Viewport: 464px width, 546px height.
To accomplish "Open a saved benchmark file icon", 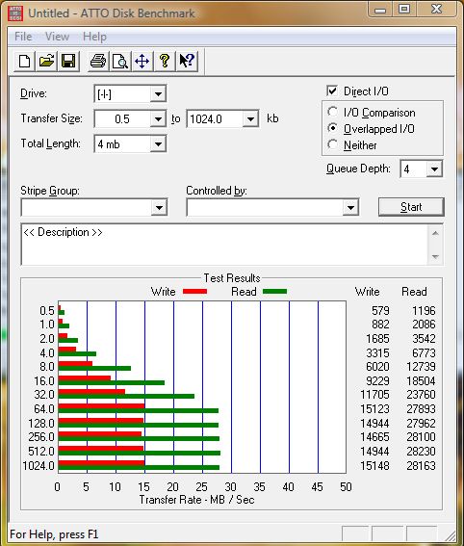I will (x=46, y=62).
